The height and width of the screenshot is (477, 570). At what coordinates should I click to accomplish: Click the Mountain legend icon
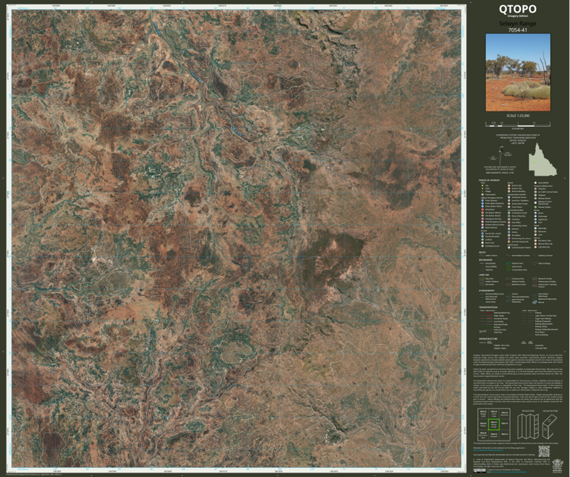pos(535,231)
